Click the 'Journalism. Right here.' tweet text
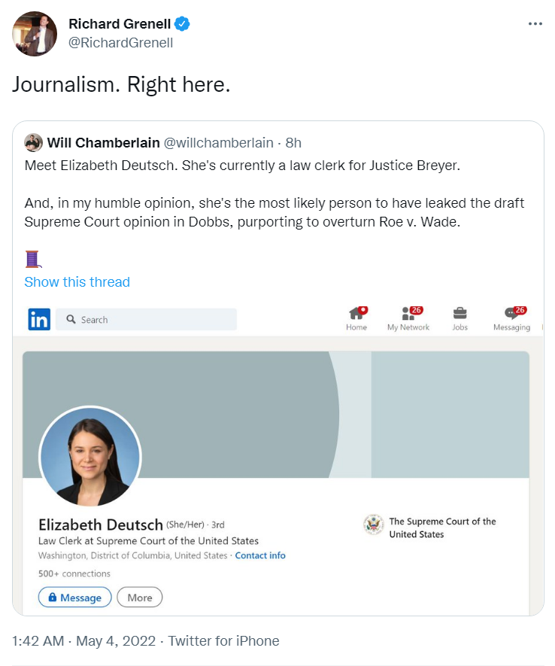This screenshot has width=555, height=666. pos(121,84)
